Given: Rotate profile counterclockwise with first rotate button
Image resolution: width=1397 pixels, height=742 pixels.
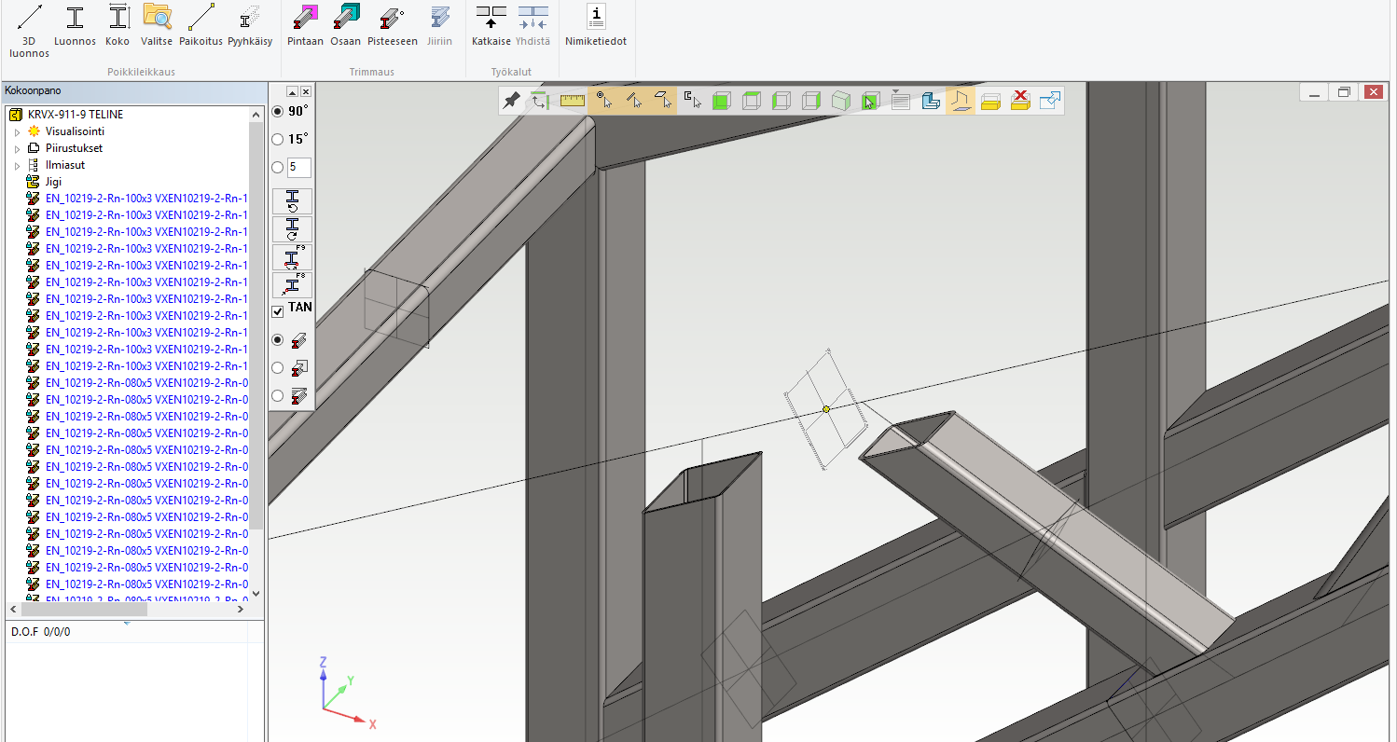Looking at the screenshot, I should click(292, 201).
